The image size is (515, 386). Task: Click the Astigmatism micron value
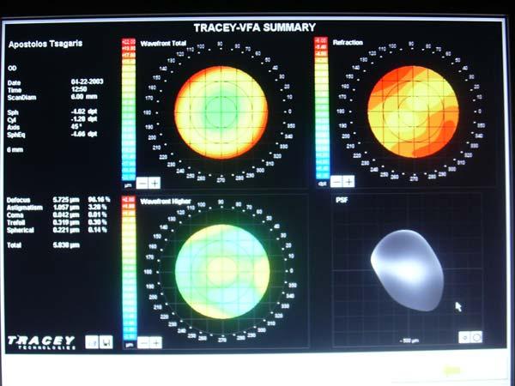[x=66, y=208]
